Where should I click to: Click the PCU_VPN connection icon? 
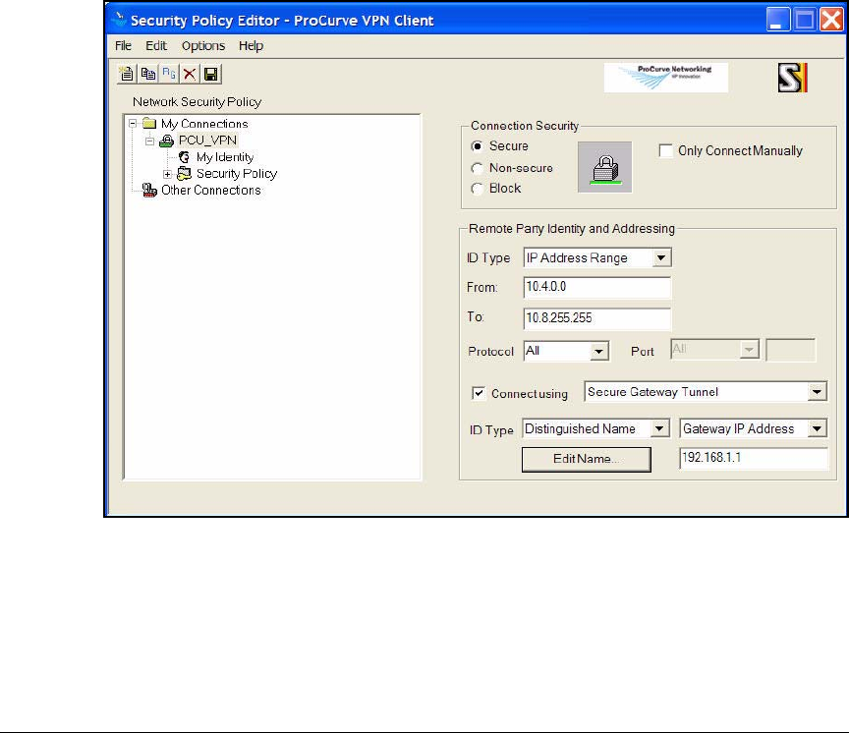(166, 141)
